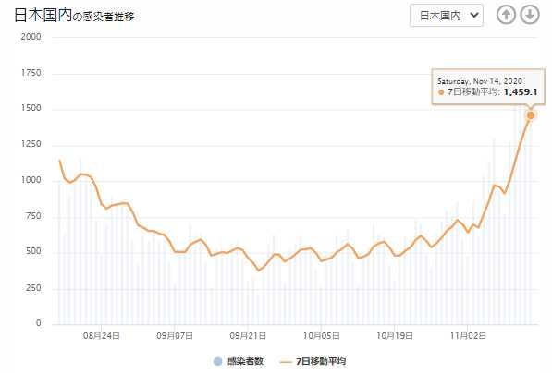
Task: Click the 09月21日 x-axis label
Action: [248, 336]
